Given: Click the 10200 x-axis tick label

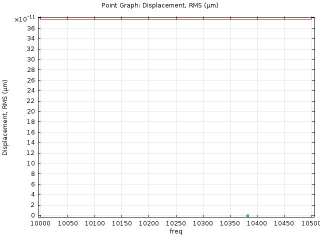Looking at the screenshot, I should pyautogui.click(x=148, y=223).
